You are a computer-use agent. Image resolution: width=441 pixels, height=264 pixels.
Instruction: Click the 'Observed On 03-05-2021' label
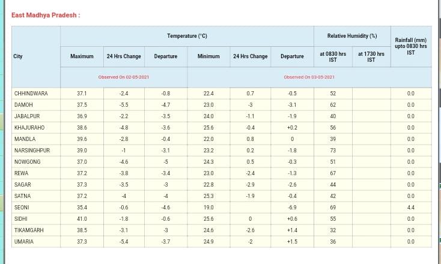[x=309, y=77]
